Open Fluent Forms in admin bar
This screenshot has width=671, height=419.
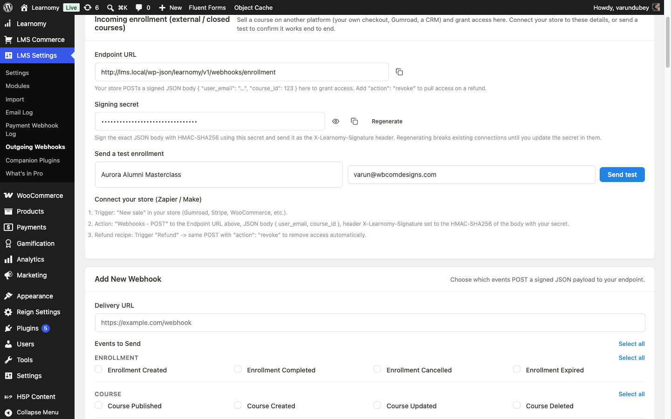pos(207,7)
